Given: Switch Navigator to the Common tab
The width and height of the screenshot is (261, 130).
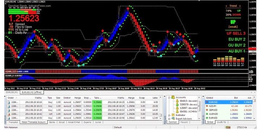Looking at the screenshot, I should click(173, 122).
